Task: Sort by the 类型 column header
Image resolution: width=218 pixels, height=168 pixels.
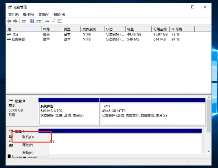Action: pos(71,29)
